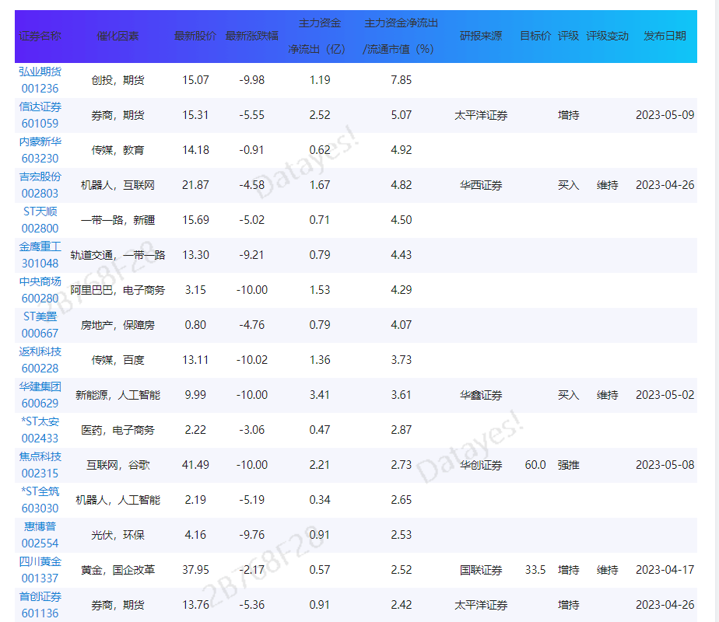Select the 四川黄金 001337 stock link
Viewport: 719px width, 622px height.
tap(40, 570)
